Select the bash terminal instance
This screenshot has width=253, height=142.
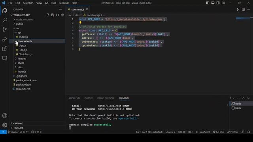point(241,108)
